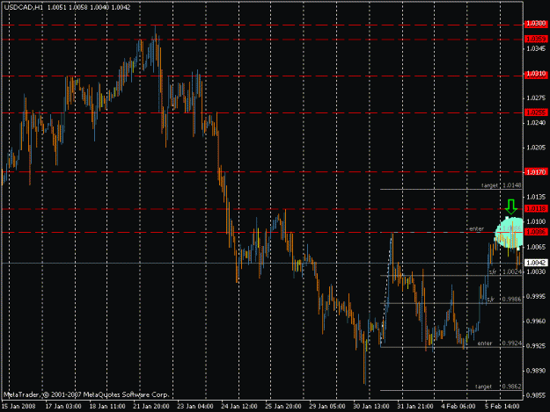Select the '24 Jan 12:00' time axis label
Screen dimensions: 550x412
[x=239, y=407]
